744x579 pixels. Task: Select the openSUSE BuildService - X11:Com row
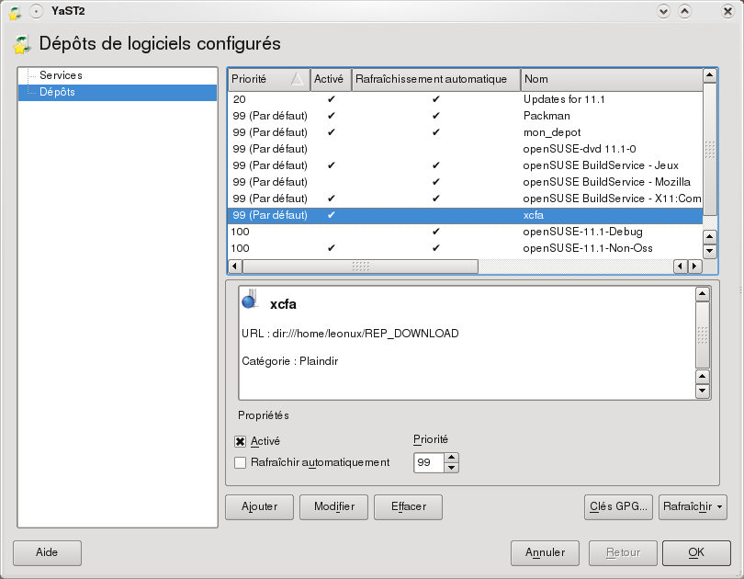click(465, 199)
